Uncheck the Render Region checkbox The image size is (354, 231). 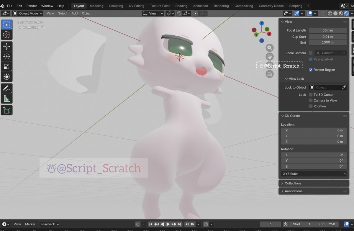coord(311,70)
